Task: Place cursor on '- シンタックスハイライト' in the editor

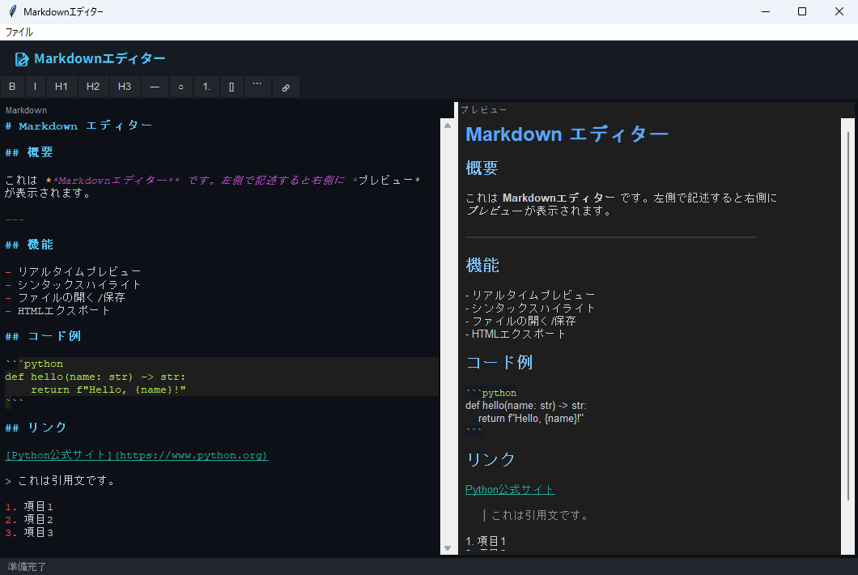Action: point(73,285)
